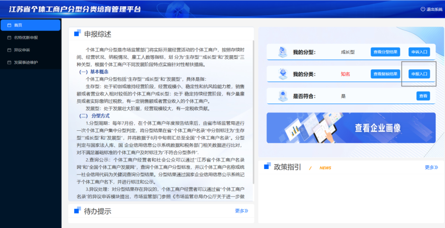Click the 申报综述 panel title
The image size is (445, 228).
(x=98, y=34)
